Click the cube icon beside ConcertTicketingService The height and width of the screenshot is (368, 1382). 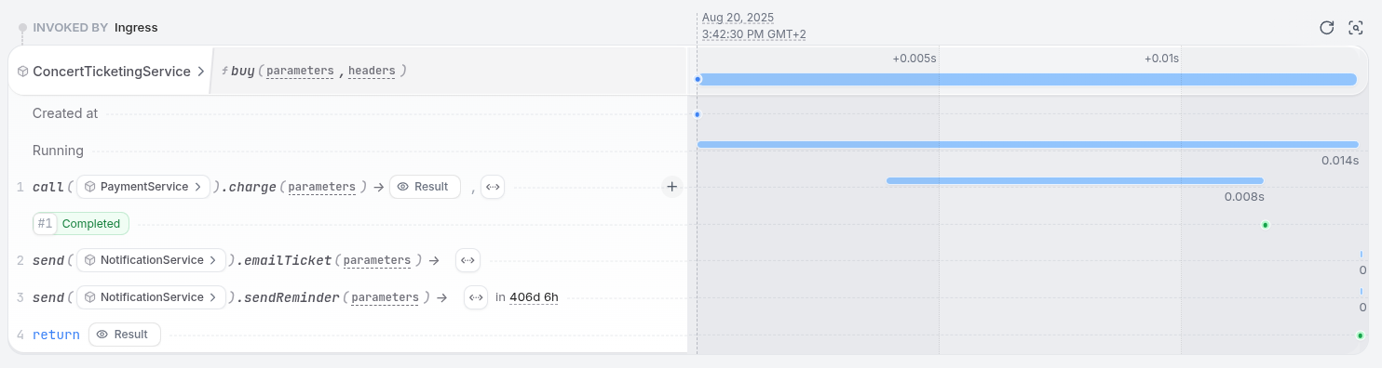click(x=22, y=72)
